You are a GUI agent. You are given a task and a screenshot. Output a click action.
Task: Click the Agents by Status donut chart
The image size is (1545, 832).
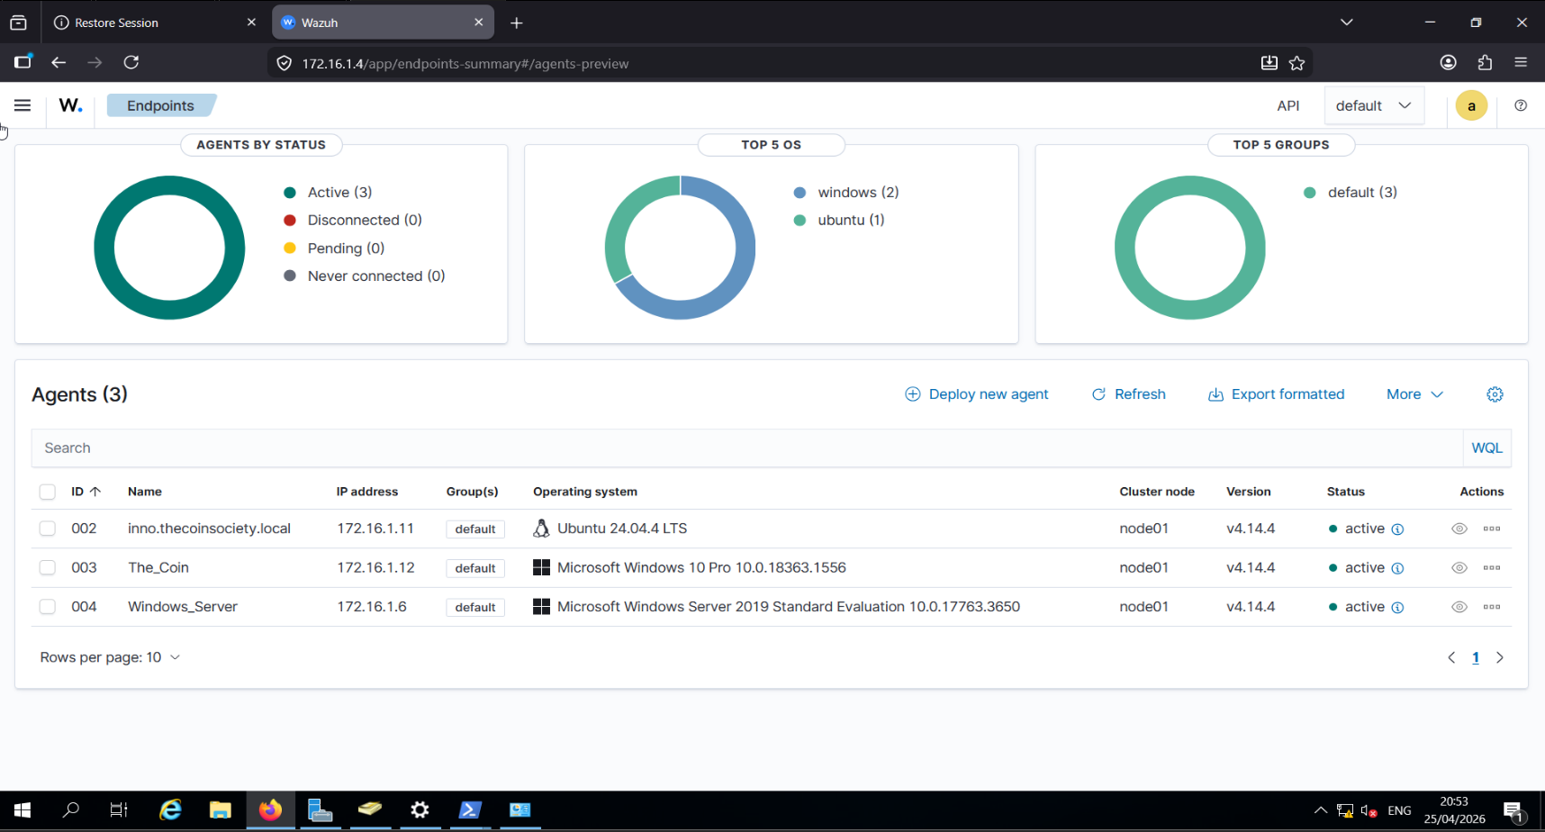click(x=169, y=186)
